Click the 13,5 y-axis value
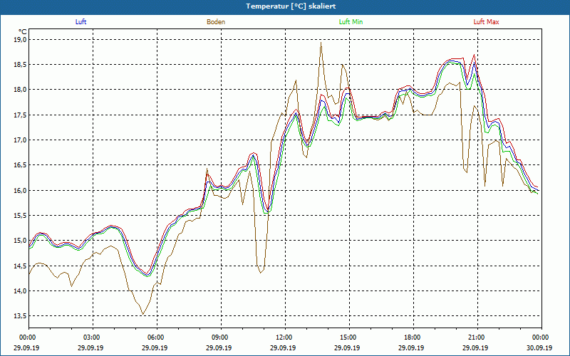570x356 pixels. click(x=21, y=316)
